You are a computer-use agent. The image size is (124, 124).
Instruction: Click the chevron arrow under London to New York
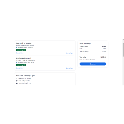click(x=24, y=68)
